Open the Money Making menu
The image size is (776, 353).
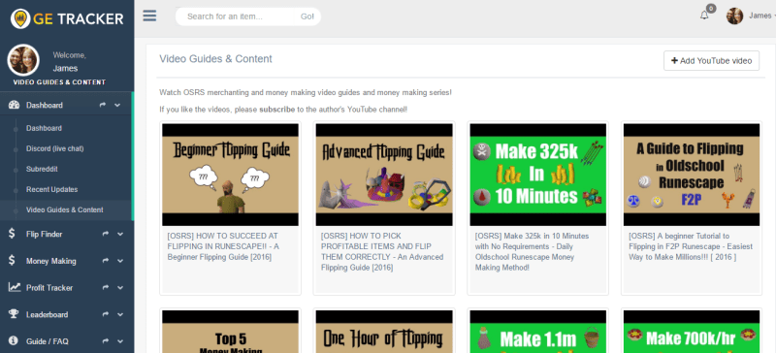[51, 261]
